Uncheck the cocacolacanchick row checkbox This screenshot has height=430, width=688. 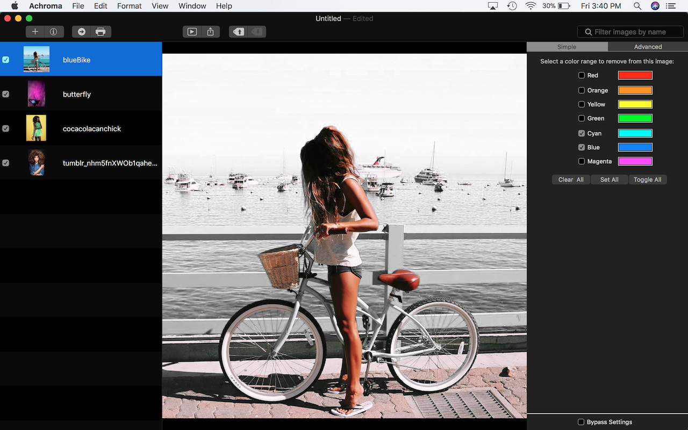6,128
